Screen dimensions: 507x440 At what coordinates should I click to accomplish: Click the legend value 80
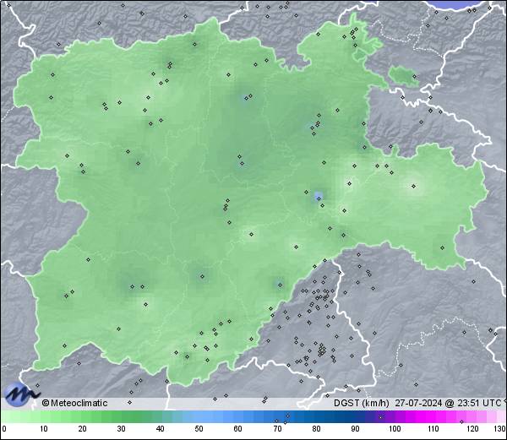click(316, 429)
